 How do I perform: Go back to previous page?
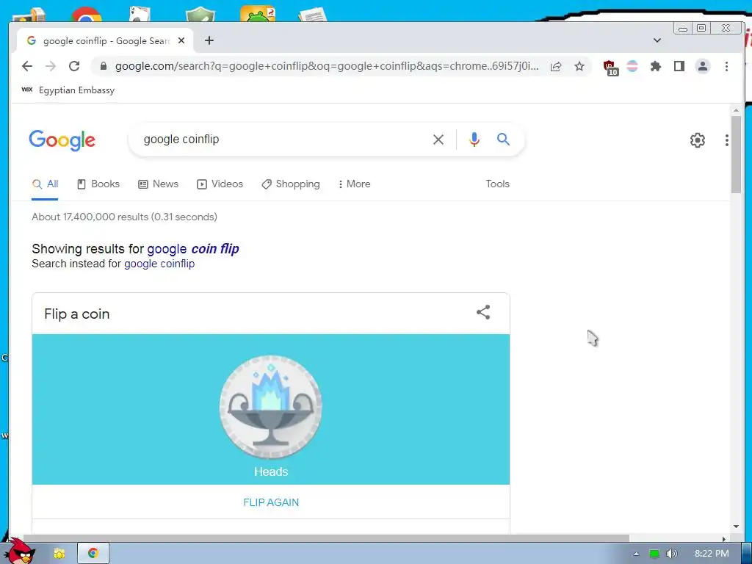(x=27, y=66)
